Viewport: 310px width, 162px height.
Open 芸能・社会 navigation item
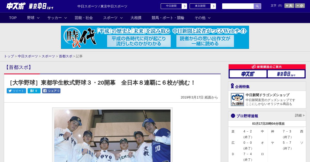(84, 18)
